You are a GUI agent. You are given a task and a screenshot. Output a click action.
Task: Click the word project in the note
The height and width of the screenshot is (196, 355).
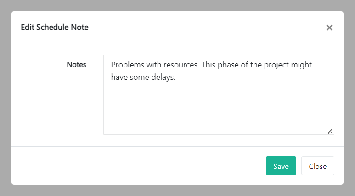(x=276, y=65)
